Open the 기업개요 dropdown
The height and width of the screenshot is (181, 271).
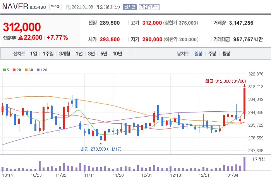click(x=149, y=7)
